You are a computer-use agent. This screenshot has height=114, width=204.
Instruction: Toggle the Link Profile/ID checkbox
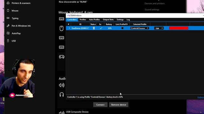[122, 28]
